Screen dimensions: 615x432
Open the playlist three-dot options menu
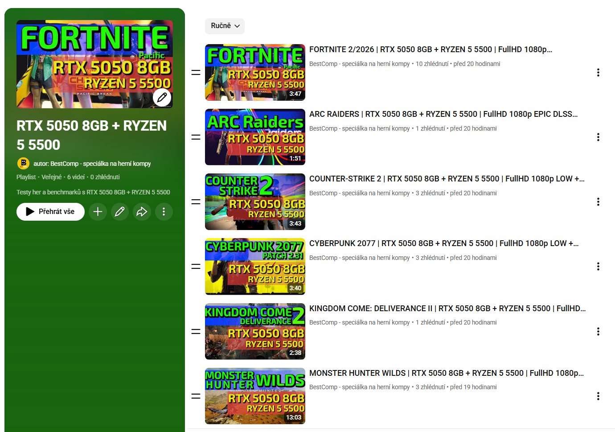point(164,212)
